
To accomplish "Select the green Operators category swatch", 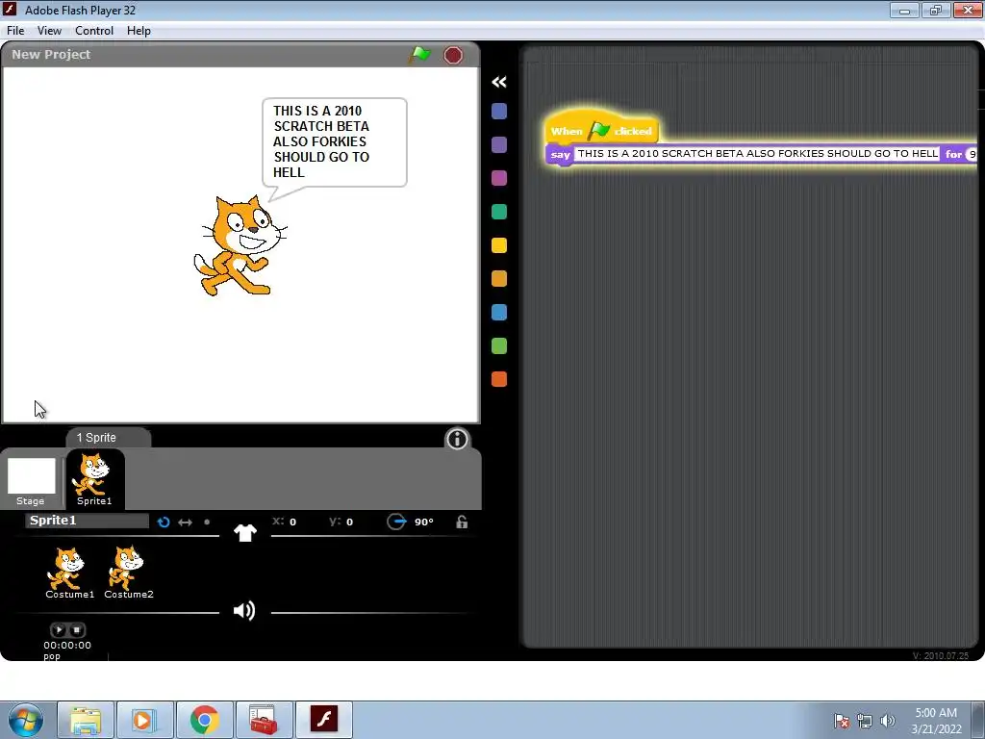I will [499, 345].
